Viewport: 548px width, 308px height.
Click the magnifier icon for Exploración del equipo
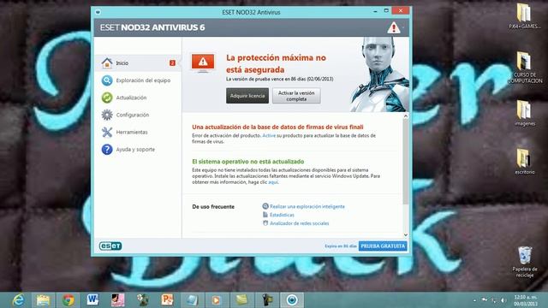pyautogui.click(x=107, y=80)
